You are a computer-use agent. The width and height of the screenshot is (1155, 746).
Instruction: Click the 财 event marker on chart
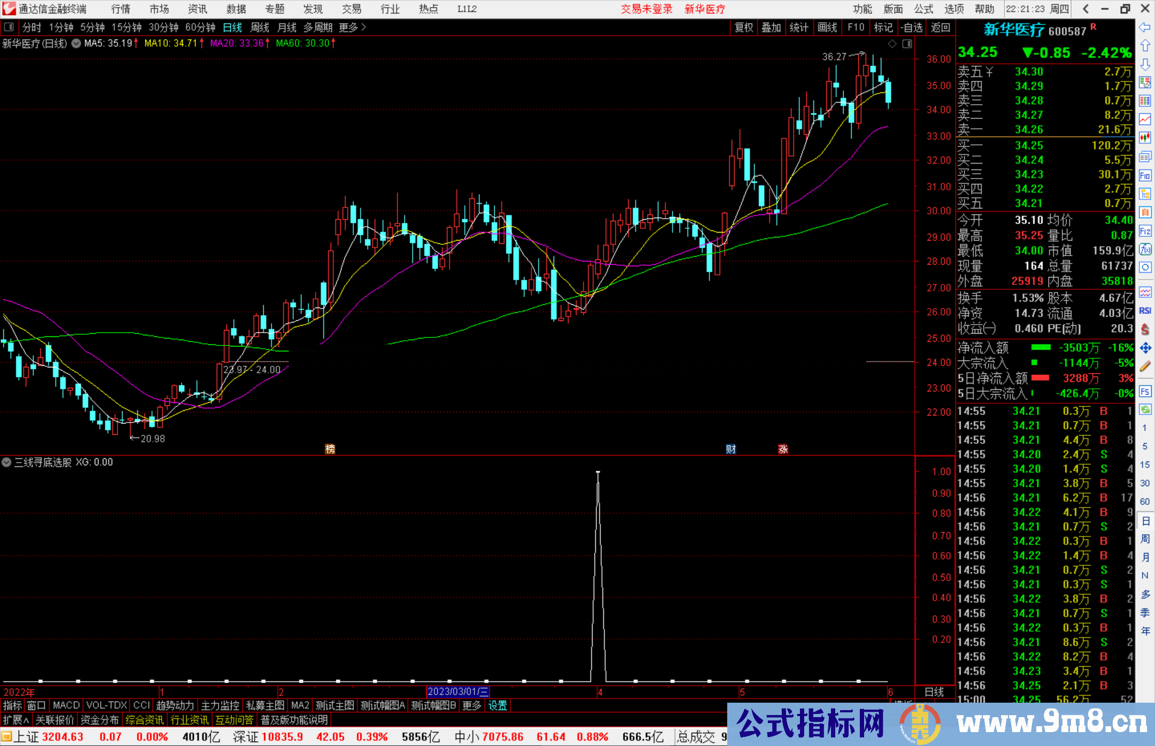(x=731, y=449)
